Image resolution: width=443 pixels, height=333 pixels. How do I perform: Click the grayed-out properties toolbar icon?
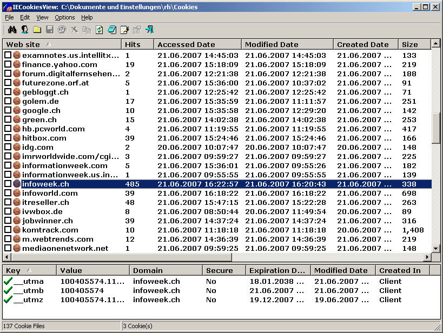pyautogui.click(x=137, y=30)
